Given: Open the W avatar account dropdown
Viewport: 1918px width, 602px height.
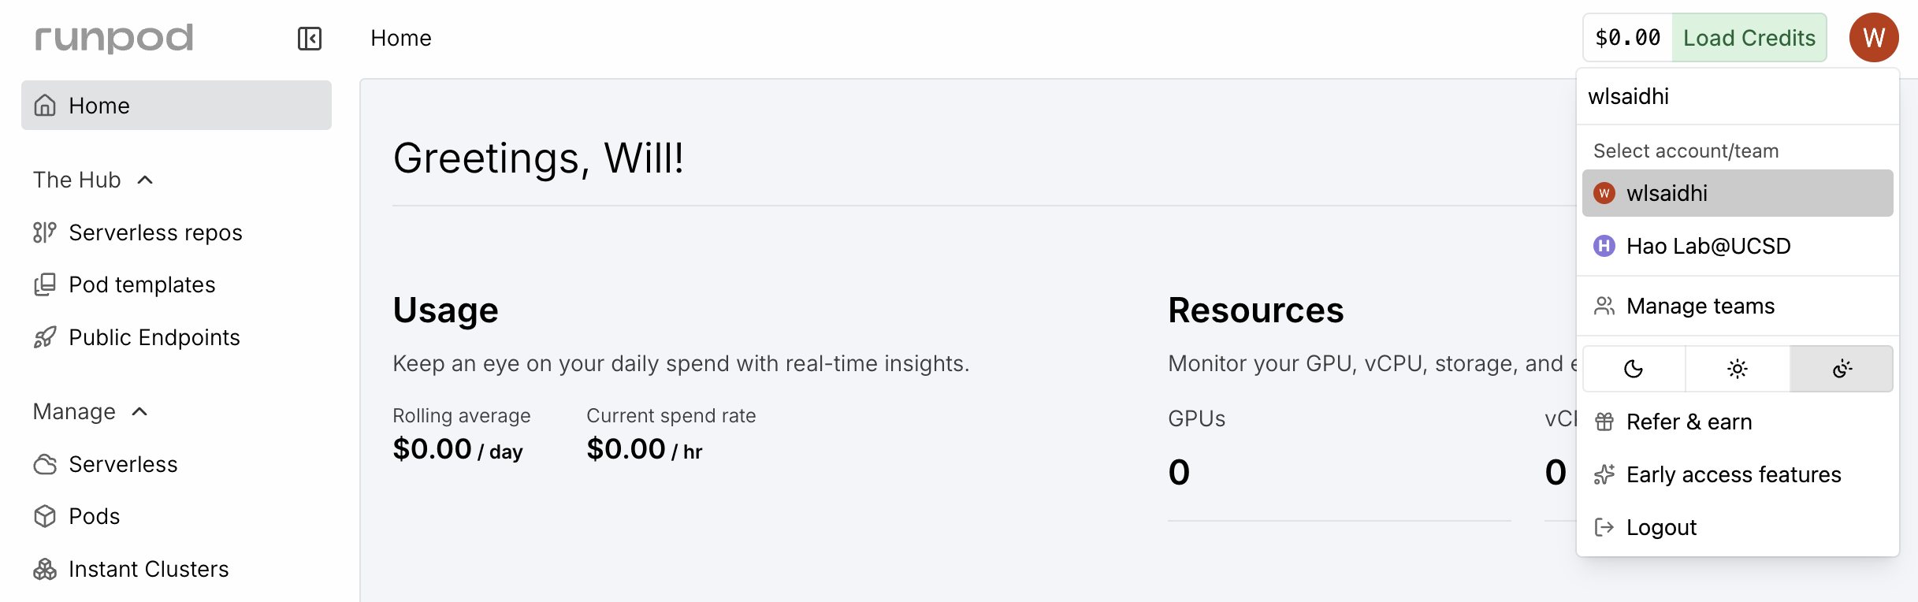Looking at the screenshot, I should (x=1874, y=37).
